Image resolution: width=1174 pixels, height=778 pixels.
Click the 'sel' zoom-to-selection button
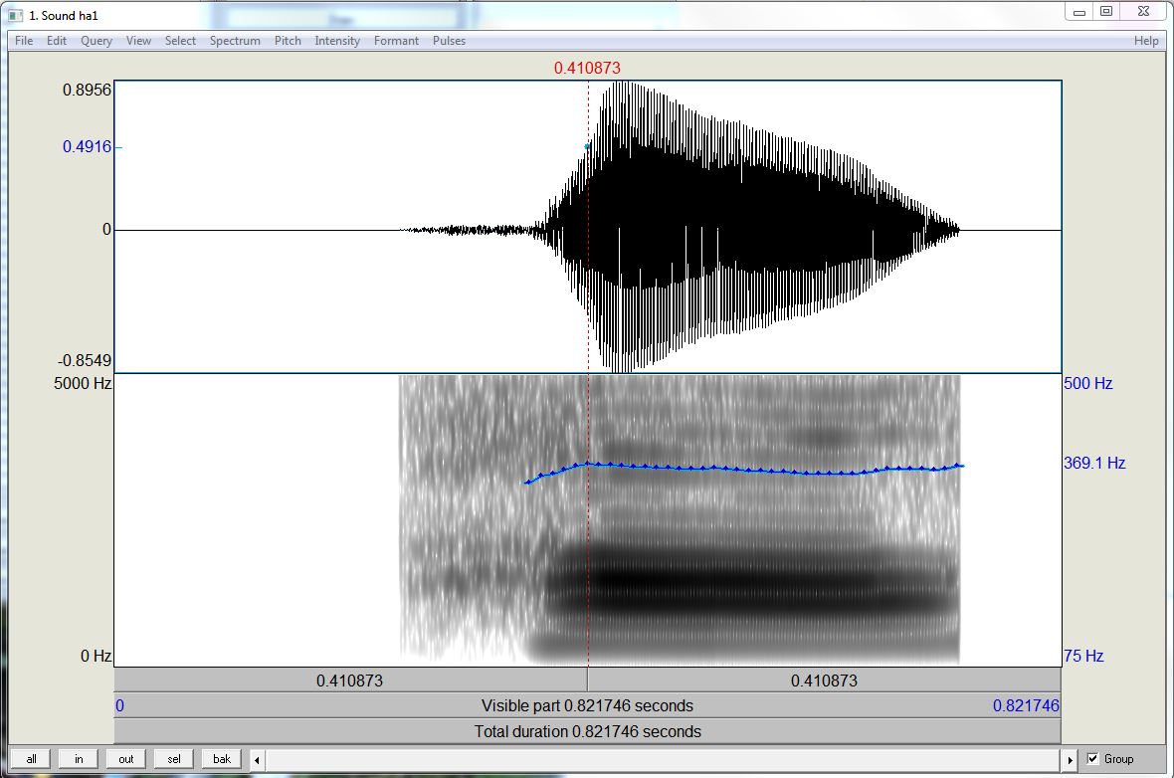[x=174, y=758]
